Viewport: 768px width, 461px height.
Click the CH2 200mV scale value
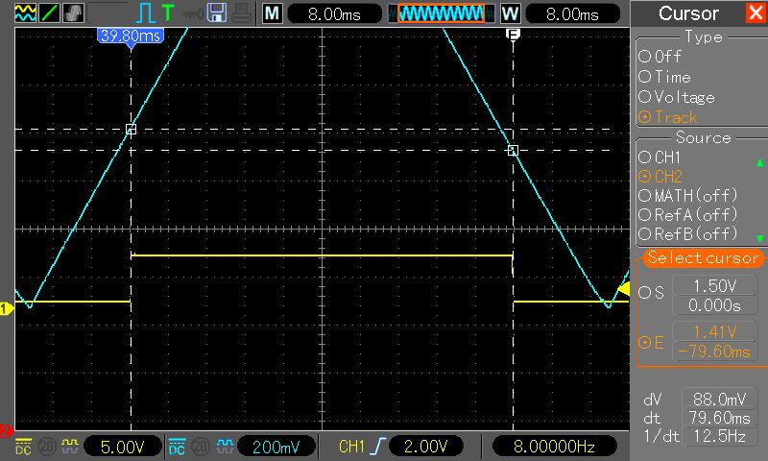[x=276, y=447]
